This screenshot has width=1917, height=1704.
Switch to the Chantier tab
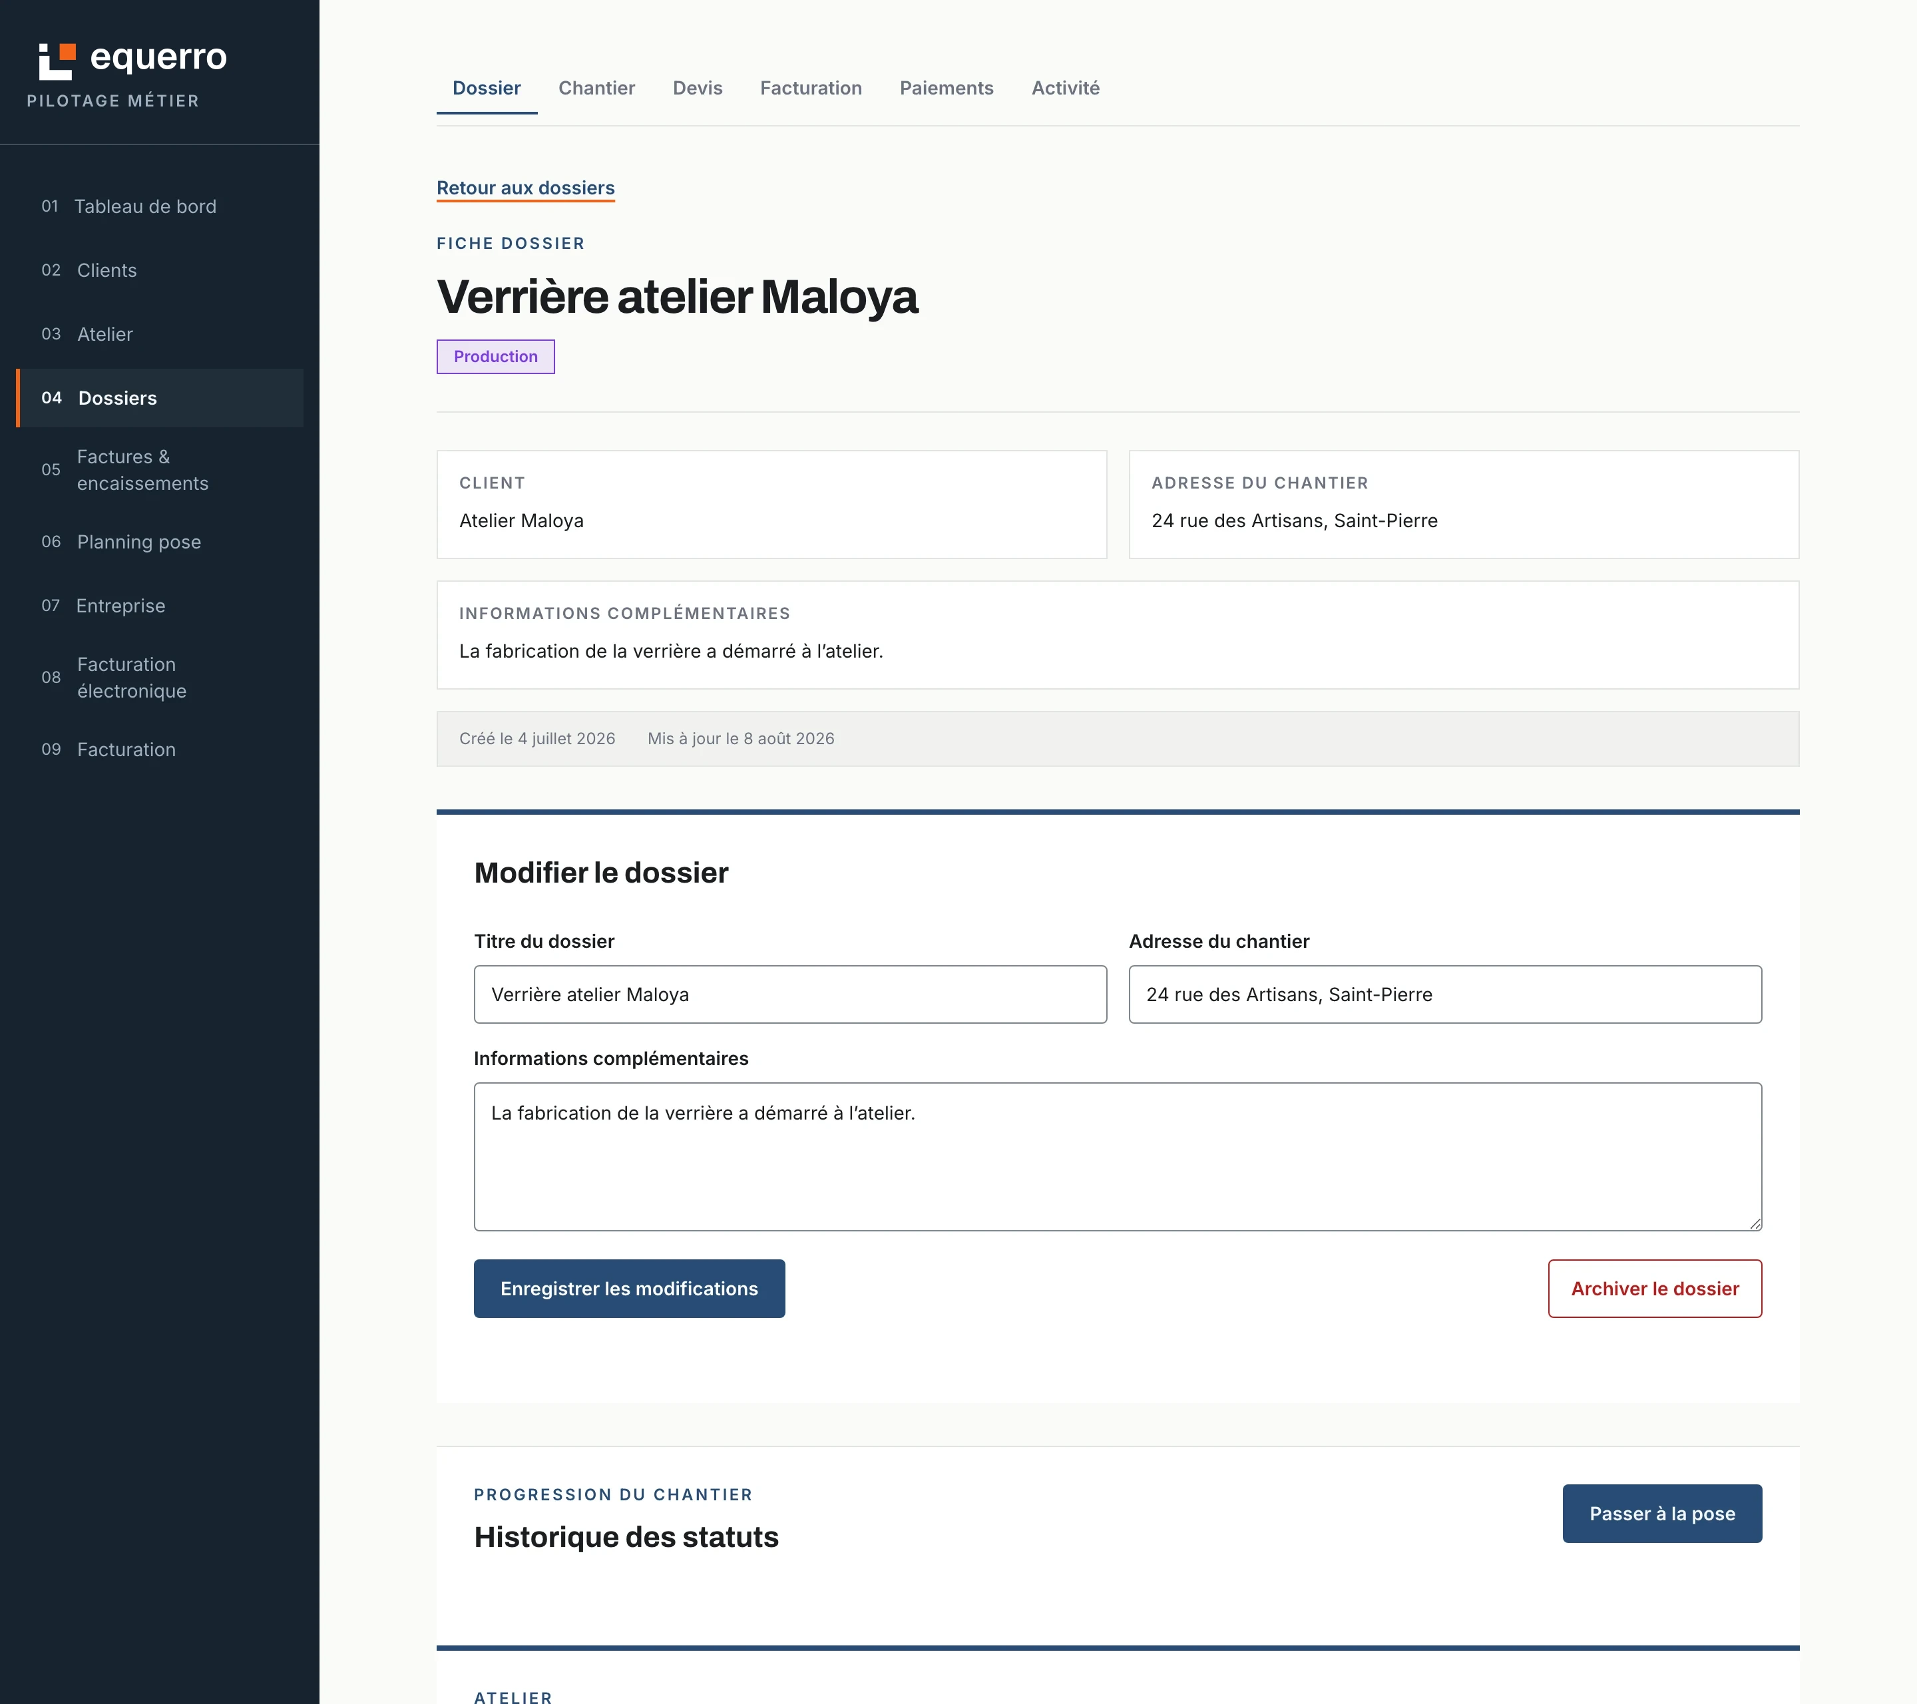[596, 88]
